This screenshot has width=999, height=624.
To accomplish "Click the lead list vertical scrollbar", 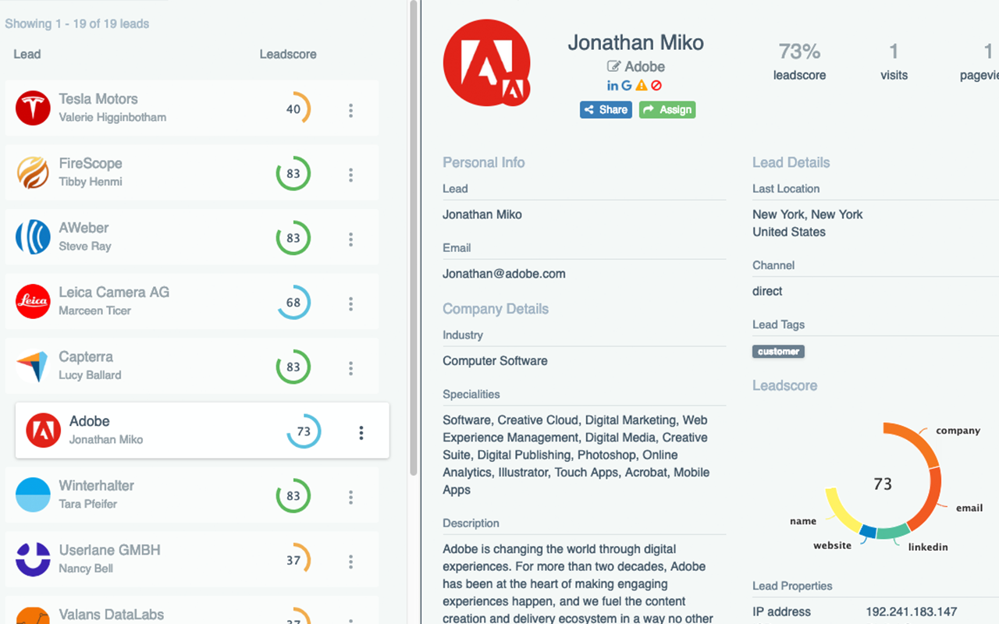I will coord(414,238).
